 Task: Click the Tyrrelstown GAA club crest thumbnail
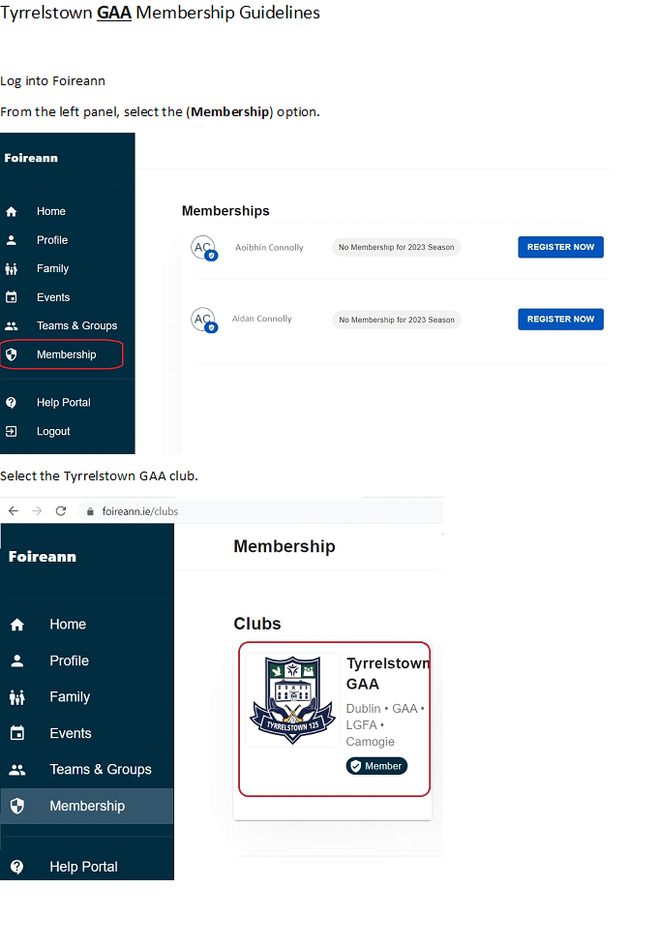coord(292,699)
